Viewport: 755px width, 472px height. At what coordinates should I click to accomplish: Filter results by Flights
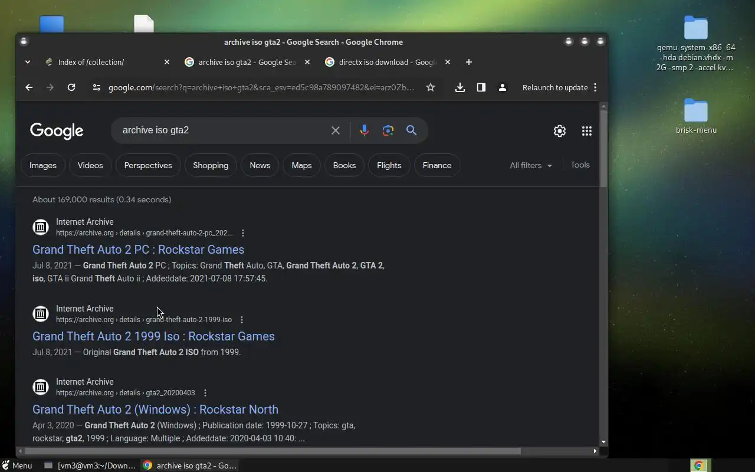click(x=389, y=165)
